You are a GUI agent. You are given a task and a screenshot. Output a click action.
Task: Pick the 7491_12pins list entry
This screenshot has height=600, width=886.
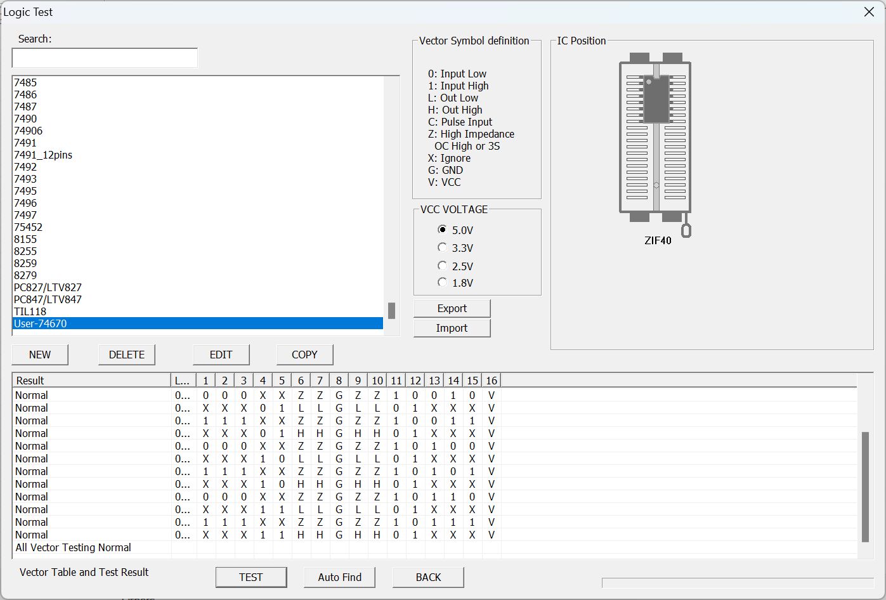point(43,155)
